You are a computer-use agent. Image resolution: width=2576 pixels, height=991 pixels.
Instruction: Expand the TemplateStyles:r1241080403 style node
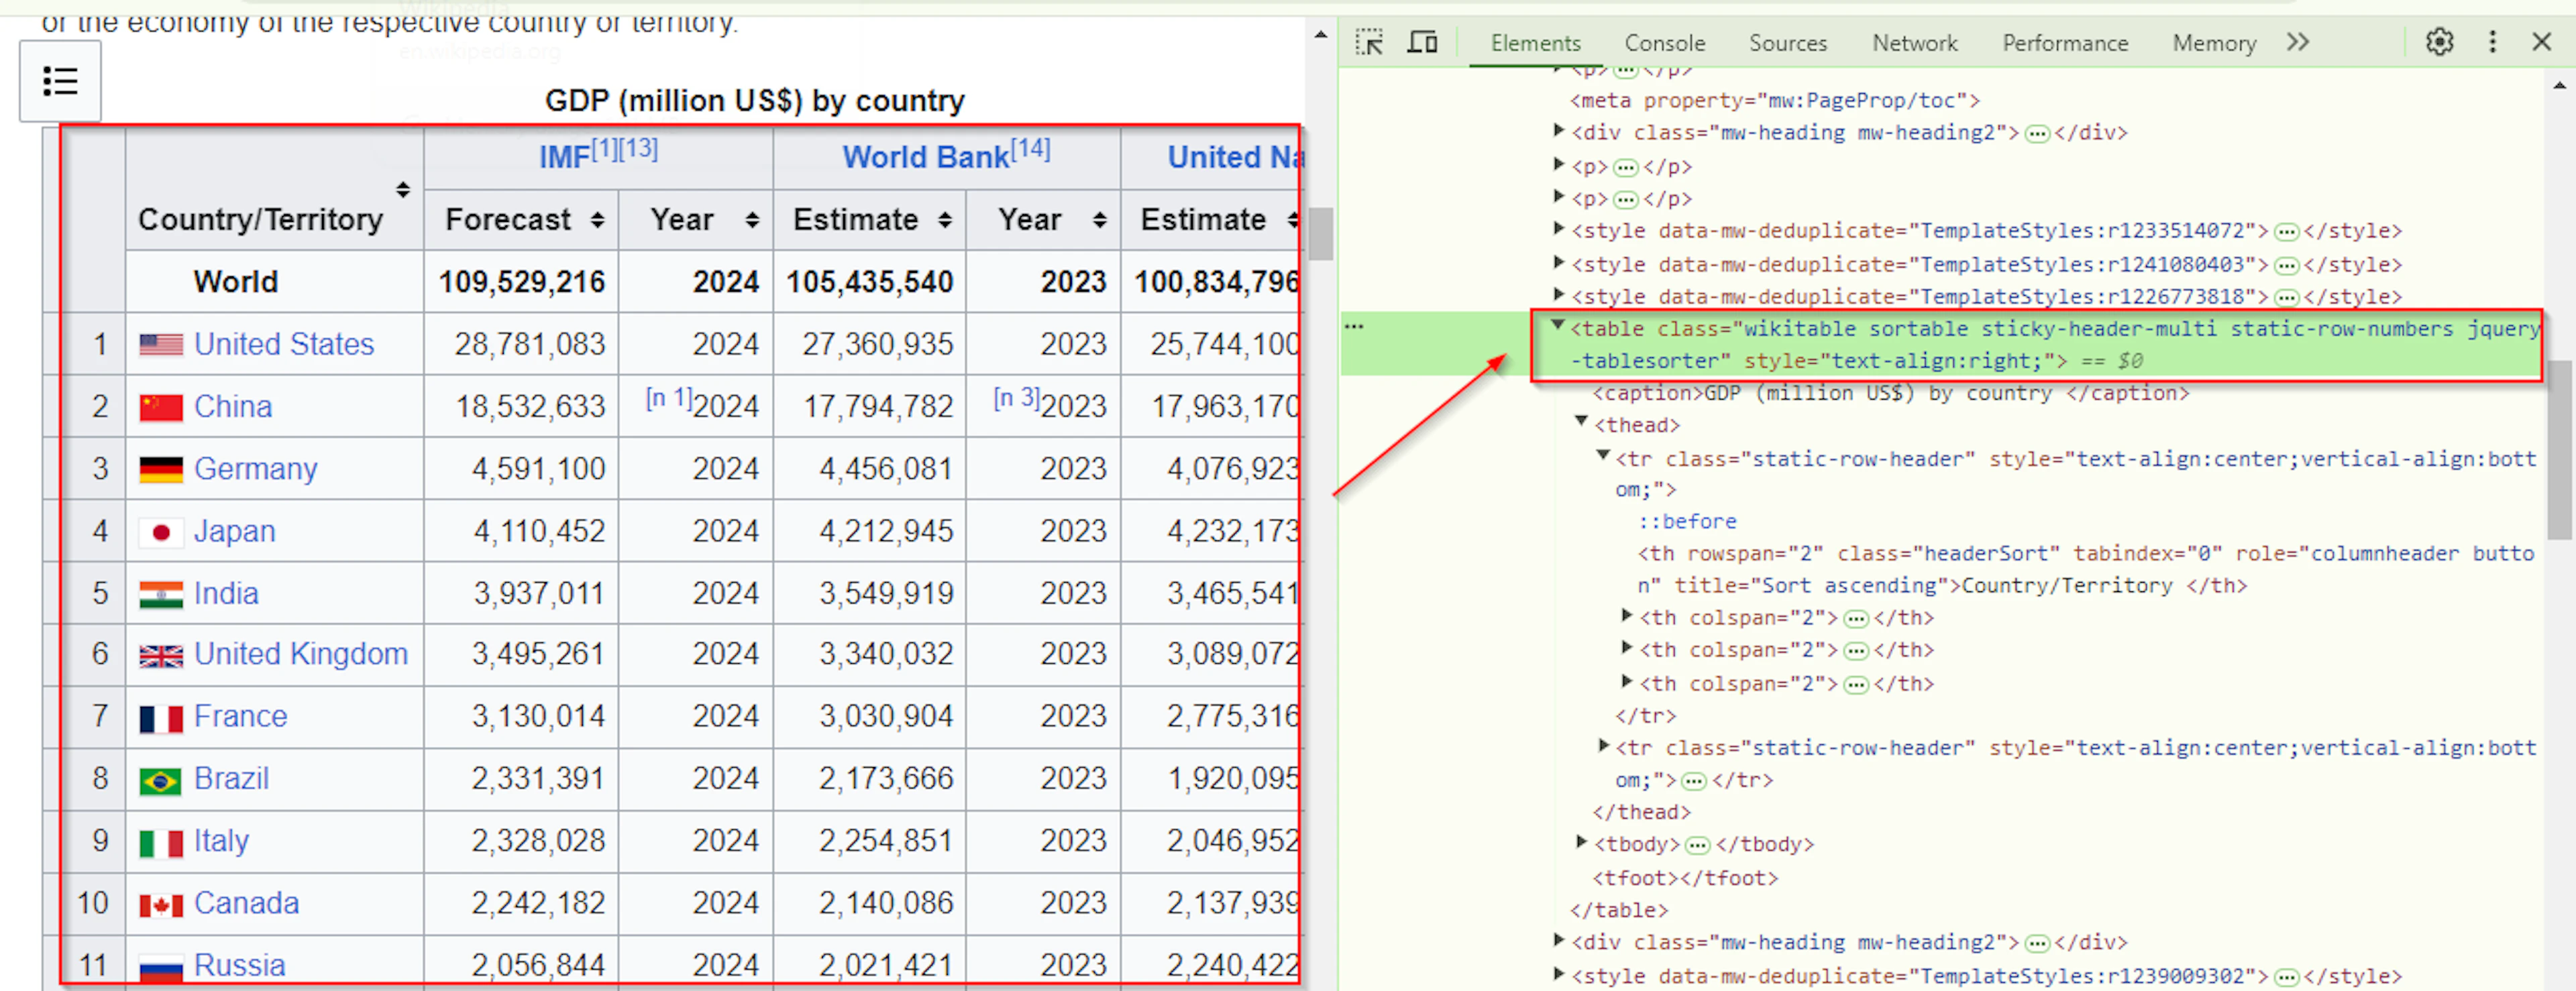pyautogui.click(x=1558, y=263)
